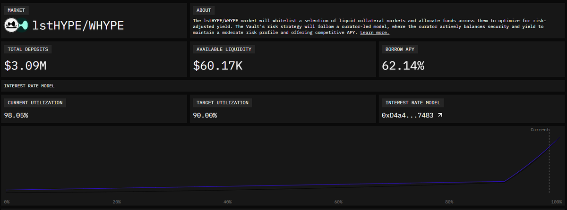The height and width of the screenshot is (210, 567).
Task: Click the 40% chart axis label
Action: (227, 202)
